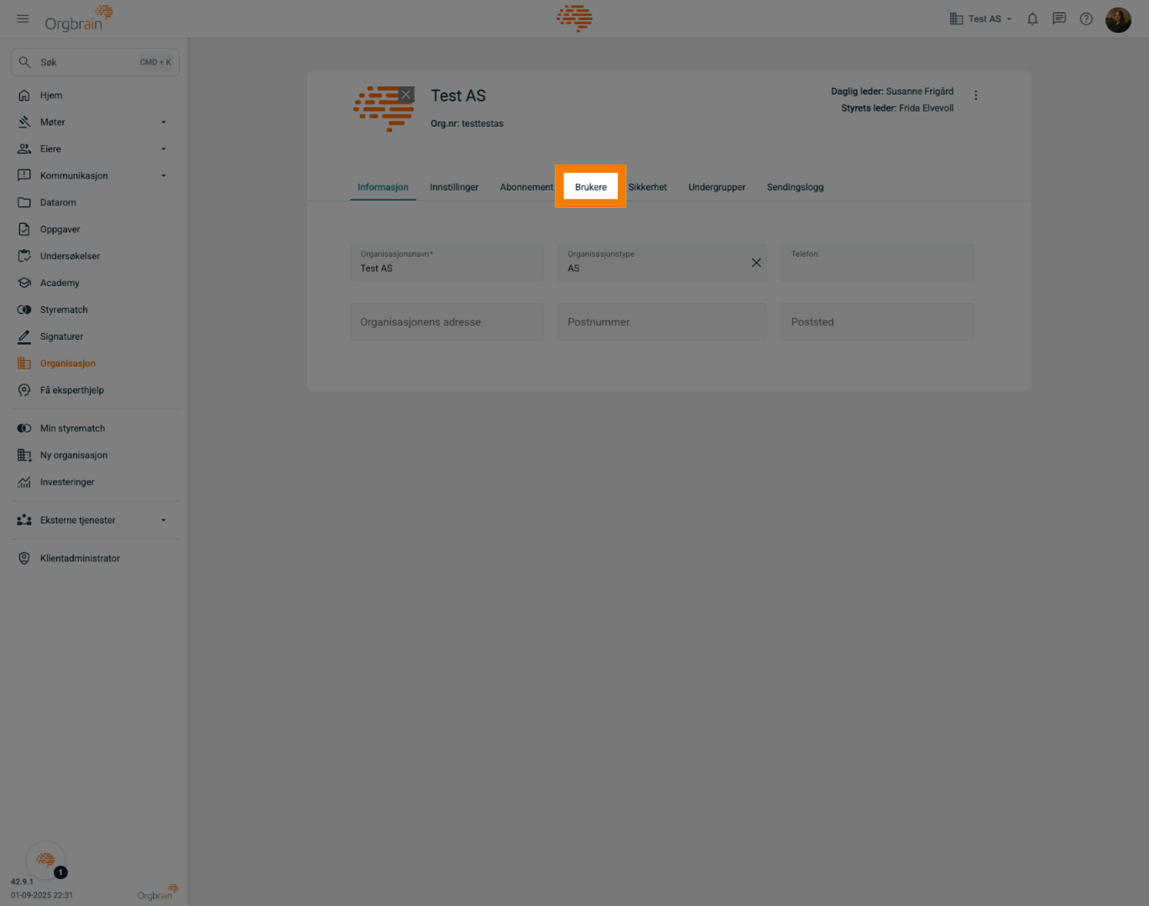
Task: Clear the Organisasjonstype value
Action: (756, 263)
